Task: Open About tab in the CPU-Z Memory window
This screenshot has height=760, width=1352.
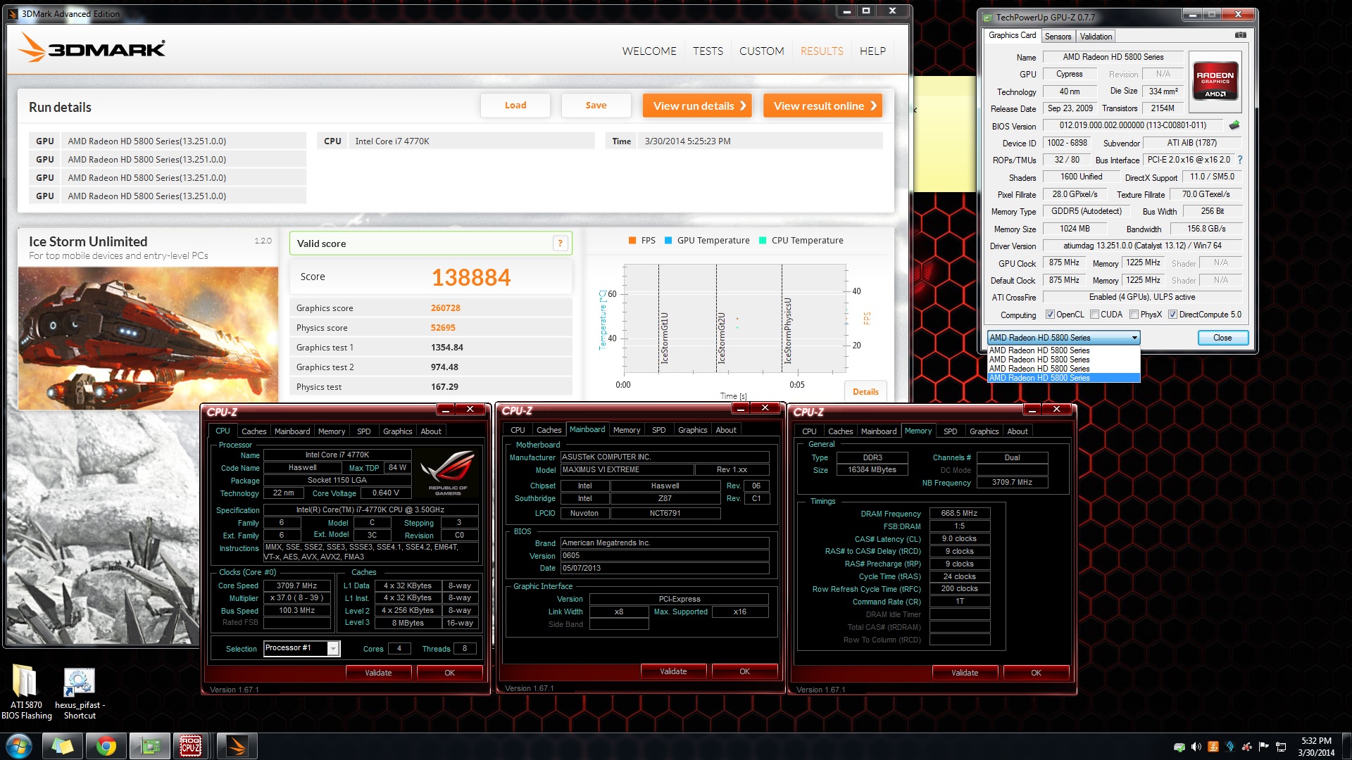Action: point(1017,431)
